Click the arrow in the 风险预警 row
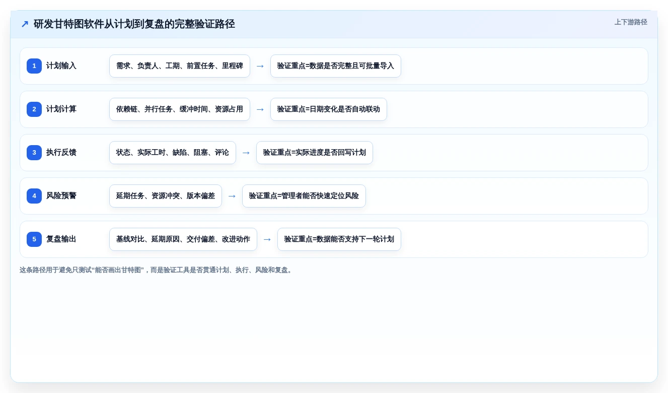This screenshot has height=393, width=668. click(x=232, y=196)
